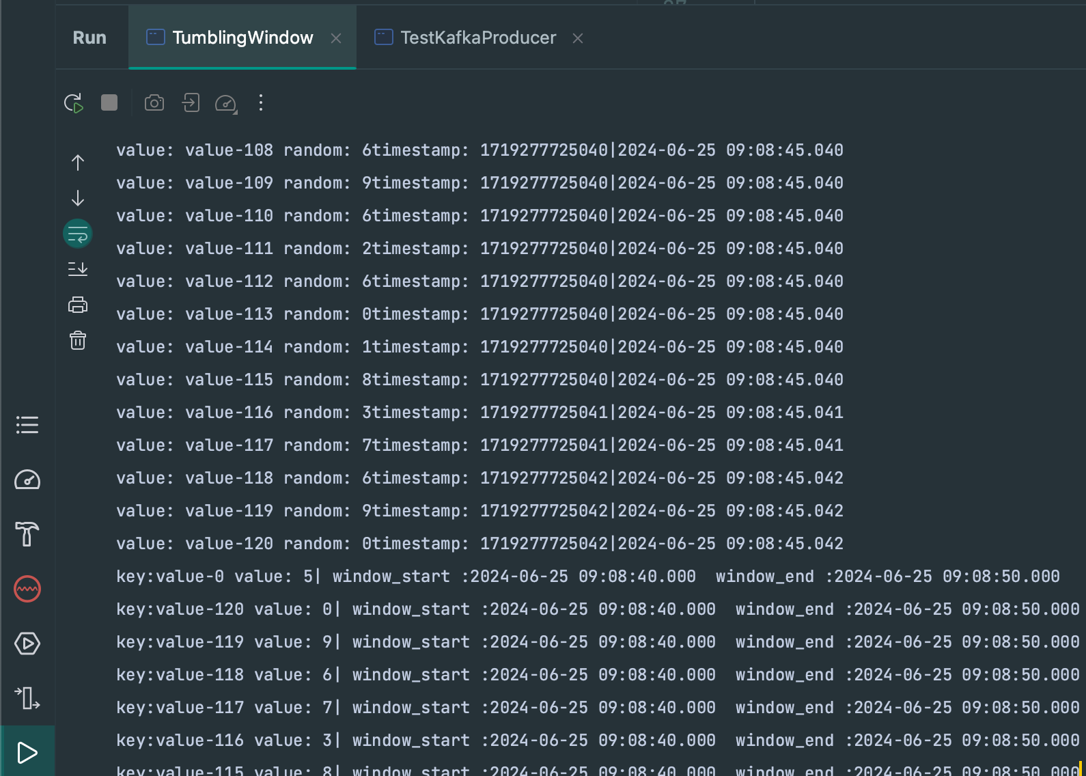Click the console line 'value-111 random: 2'
Image resolution: width=1086 pixels, height=776 pixels.
point(479,248)
